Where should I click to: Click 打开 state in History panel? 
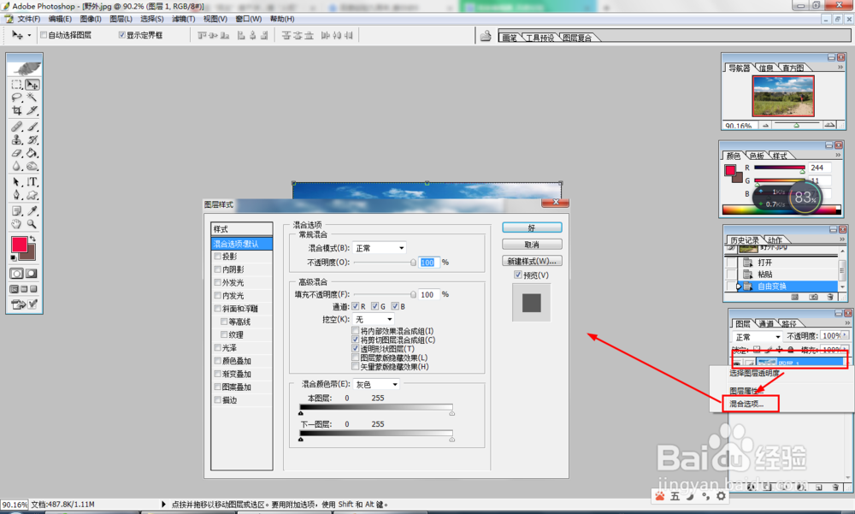tap(764, 263)
